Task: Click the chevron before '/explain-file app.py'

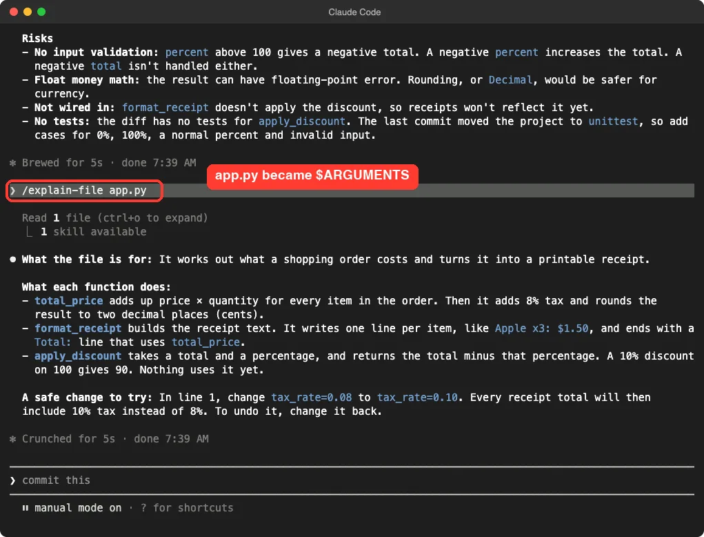Action: point(12,191)
